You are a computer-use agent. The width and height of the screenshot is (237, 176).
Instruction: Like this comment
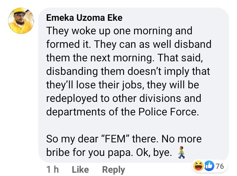80,169
